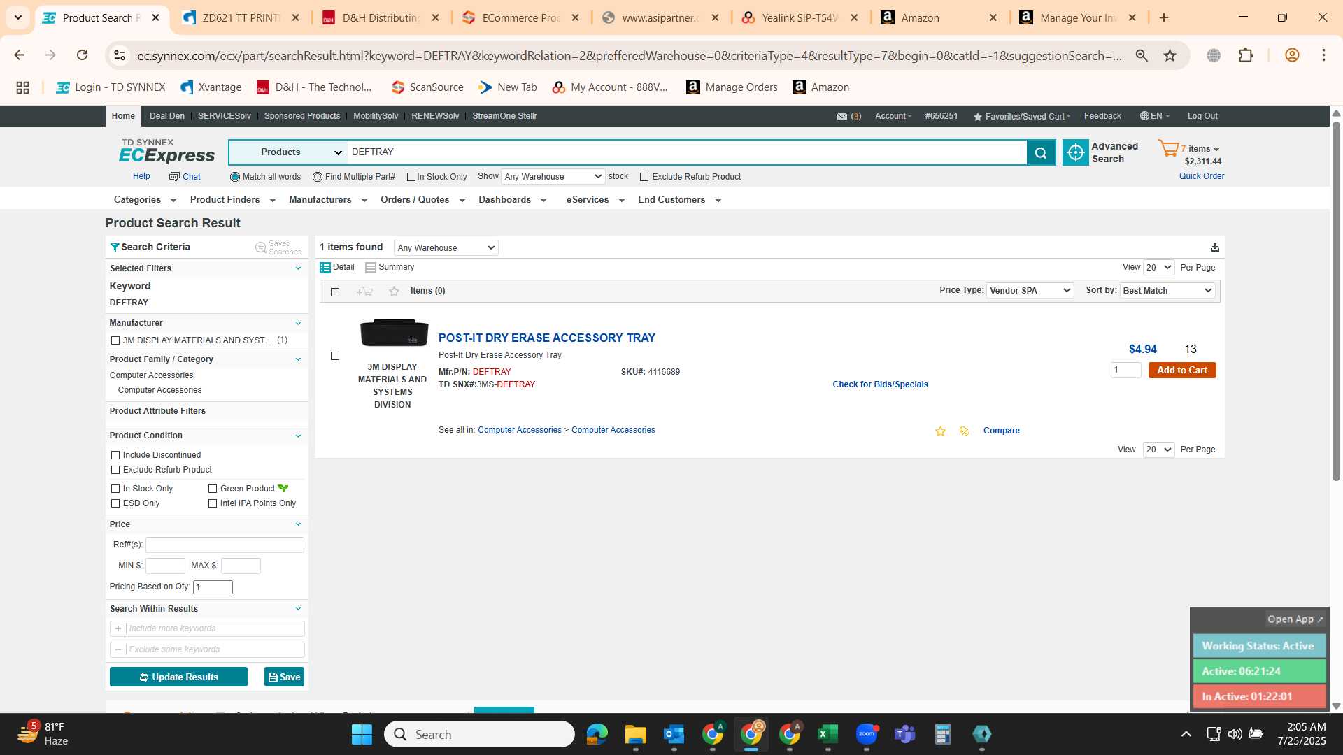The height and width of the screenshot is (755, 1343).
Task: Collapse the Price filter section
Action: coord(298,524)
